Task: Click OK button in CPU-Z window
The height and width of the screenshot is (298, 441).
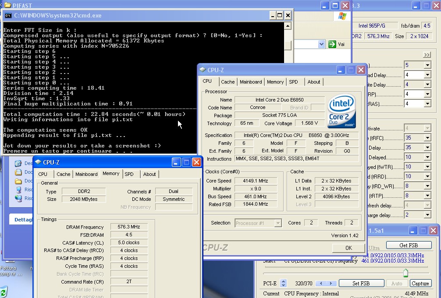Action: point(349,248)
